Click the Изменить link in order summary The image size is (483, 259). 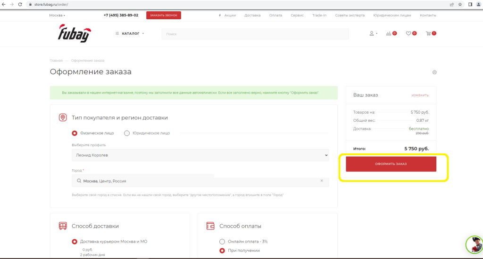420,95
